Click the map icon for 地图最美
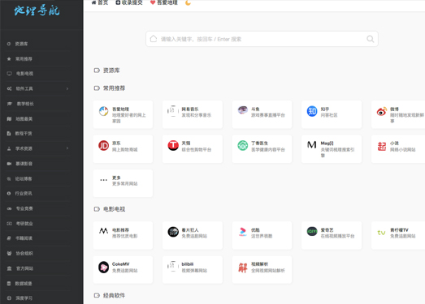This screenshot has height=304, width=425. point(9,119)
